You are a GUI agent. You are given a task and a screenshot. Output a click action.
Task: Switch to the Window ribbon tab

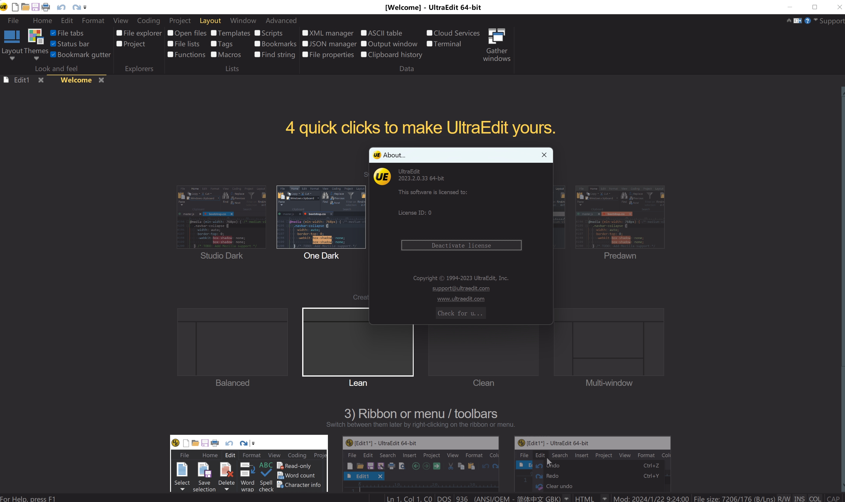click(243, 21)
